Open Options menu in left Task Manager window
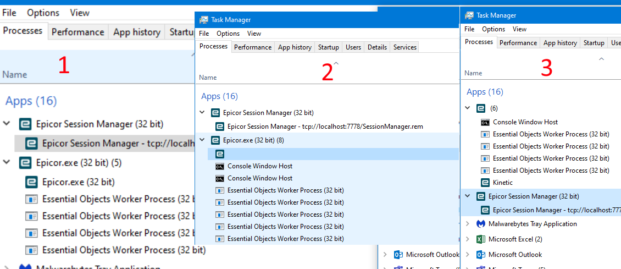The width and height of the screenshot is (621, 269). point(43,13)
